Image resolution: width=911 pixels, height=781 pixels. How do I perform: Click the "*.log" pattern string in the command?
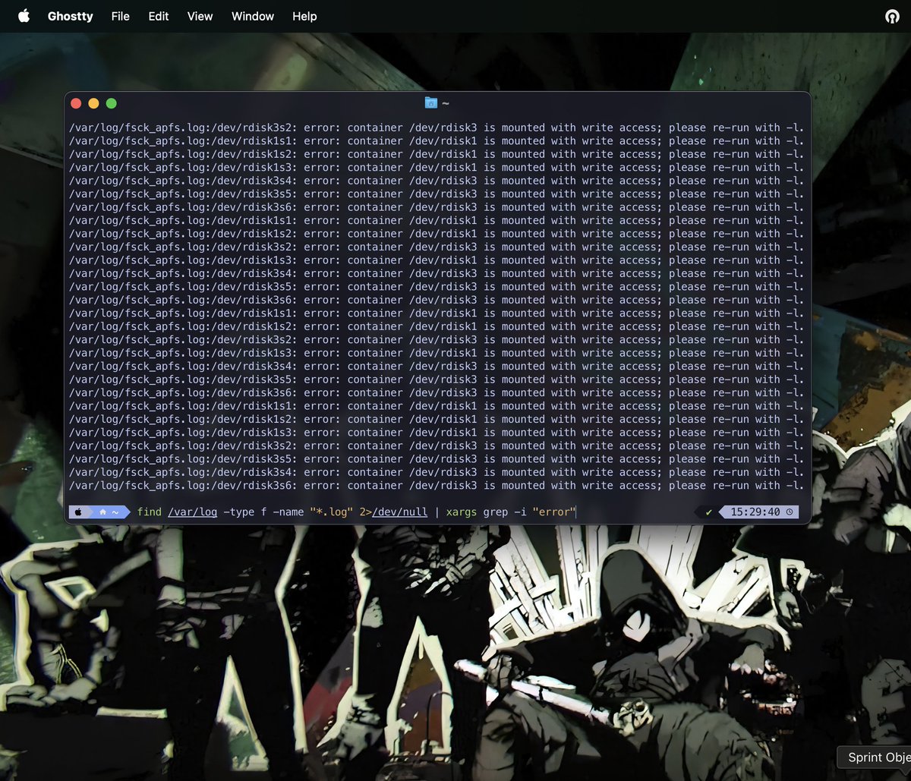331,512
